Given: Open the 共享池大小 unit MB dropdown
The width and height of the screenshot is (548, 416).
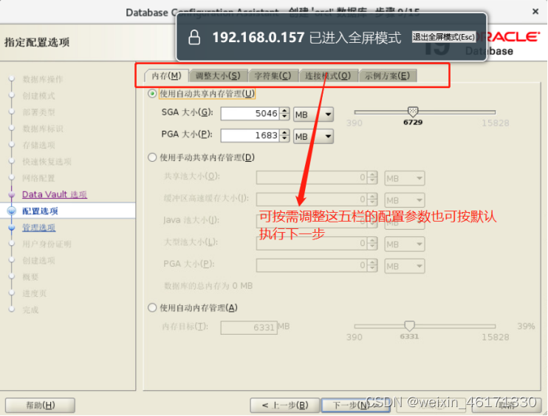Looking at the screenshot, I should click(x=405, y=178).
